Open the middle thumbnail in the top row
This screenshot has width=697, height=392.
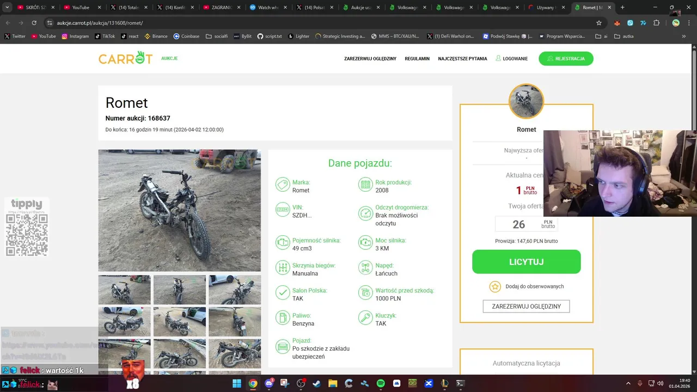point(179,290)
